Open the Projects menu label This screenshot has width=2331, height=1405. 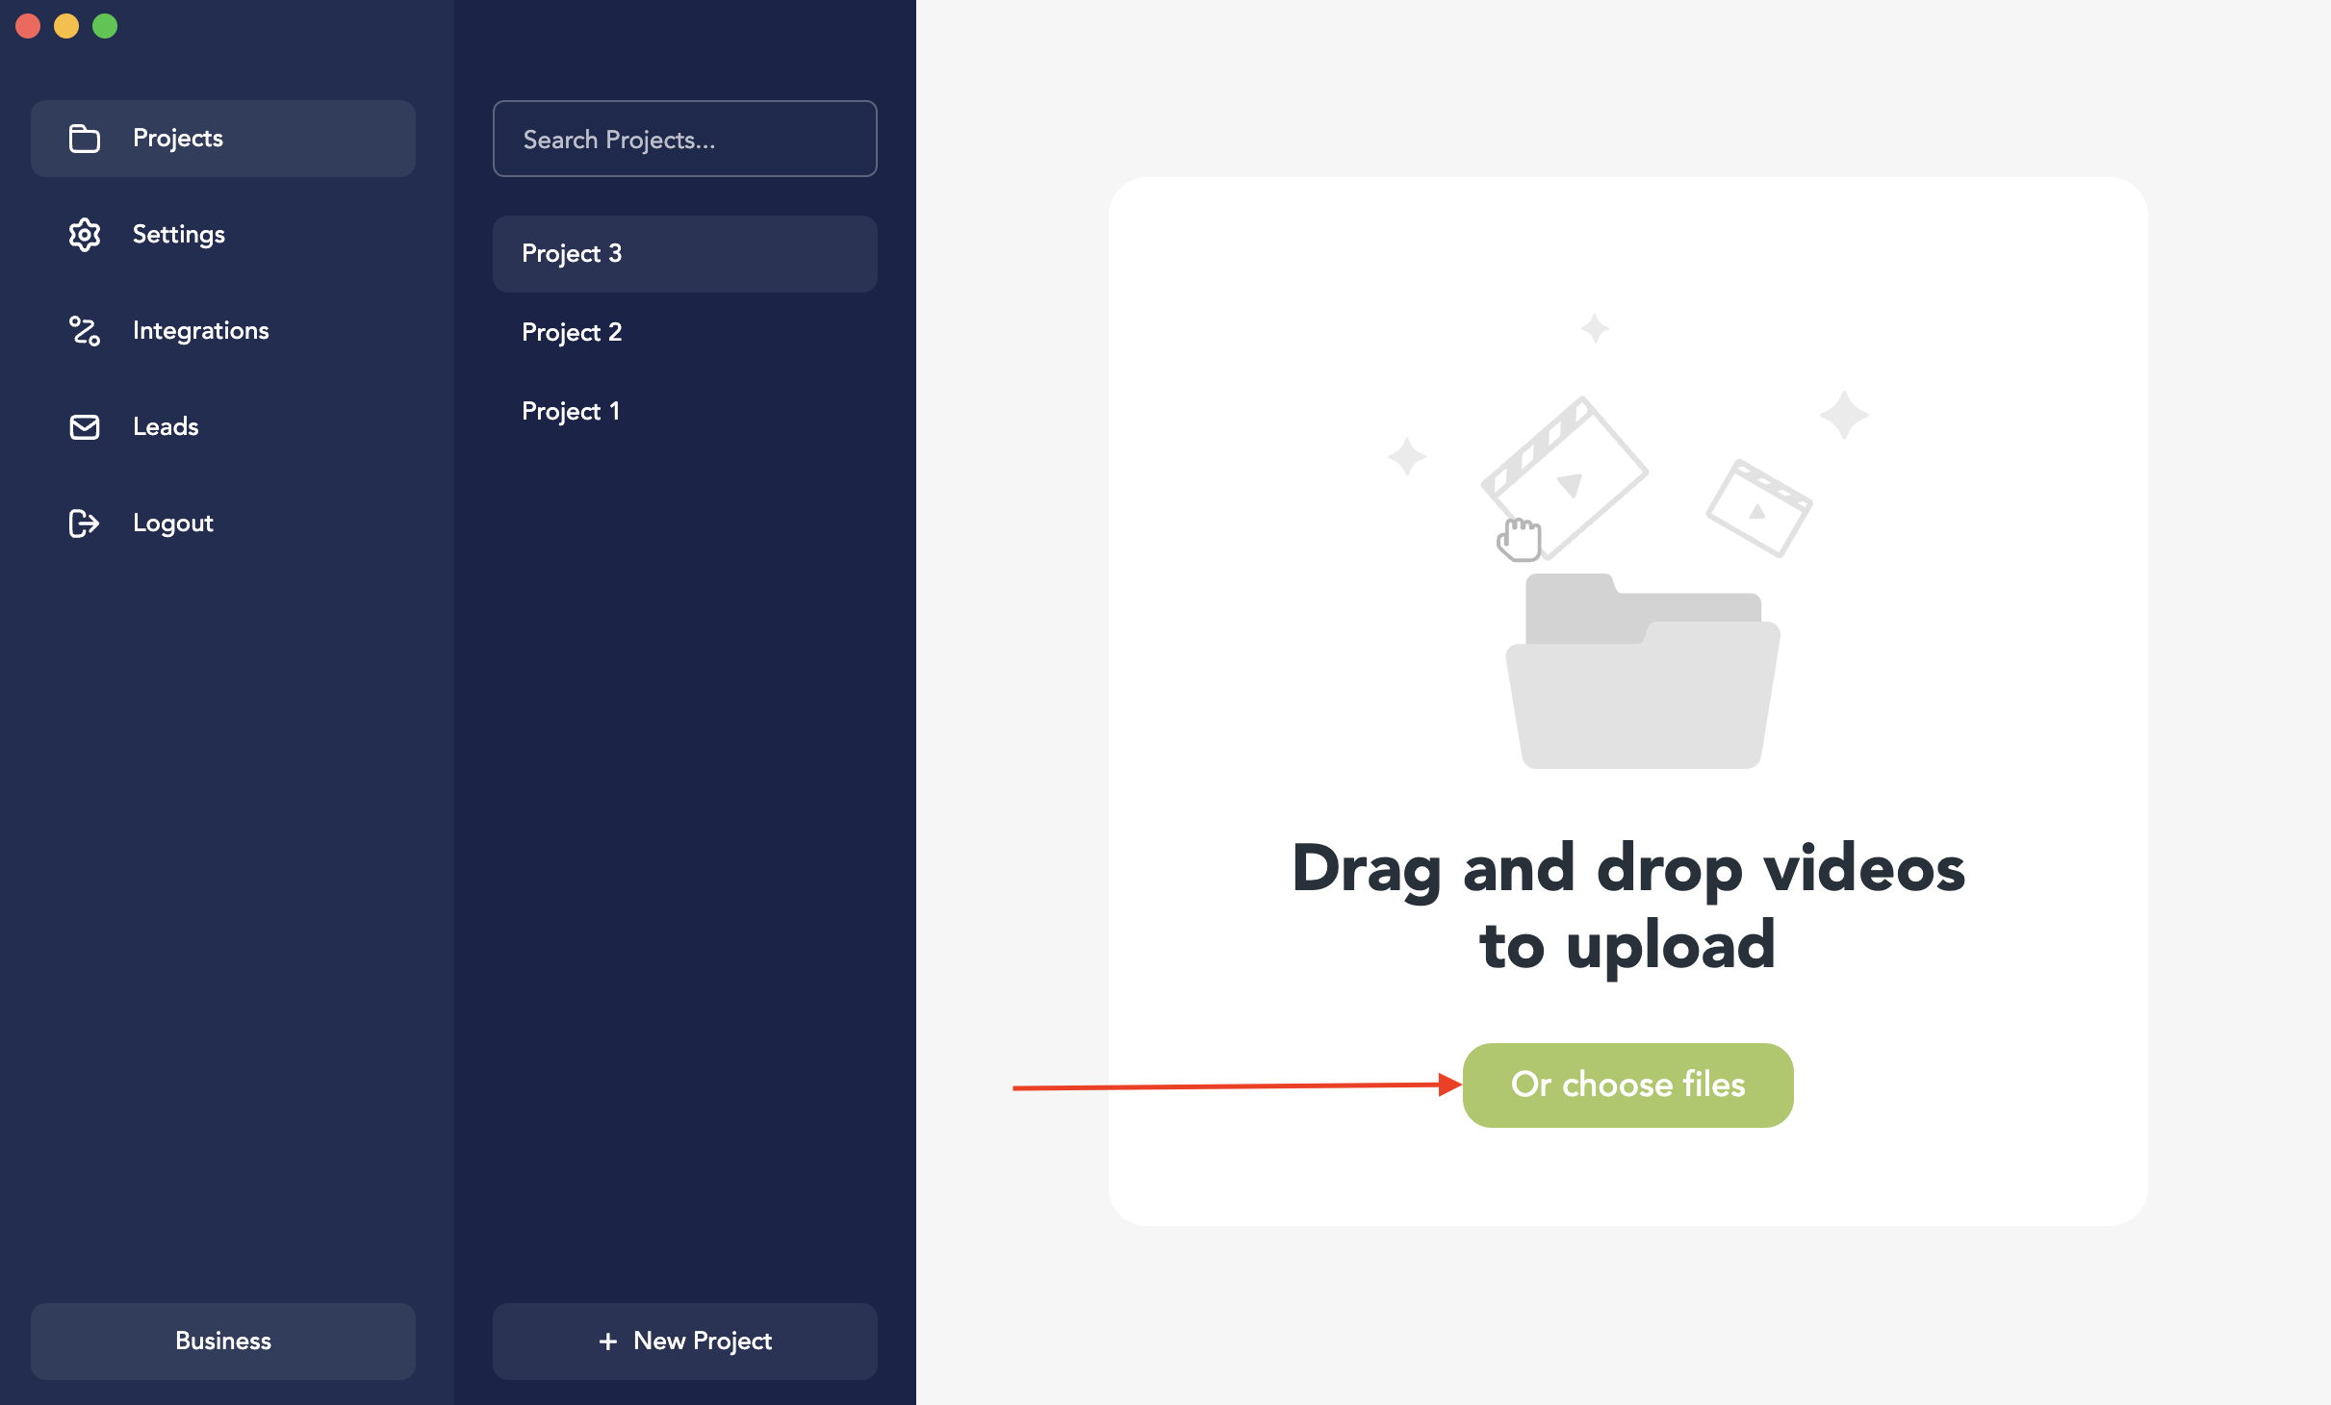coord(178,139)
